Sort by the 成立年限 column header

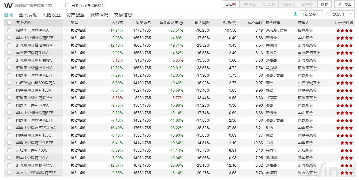[x=255, y=23]
